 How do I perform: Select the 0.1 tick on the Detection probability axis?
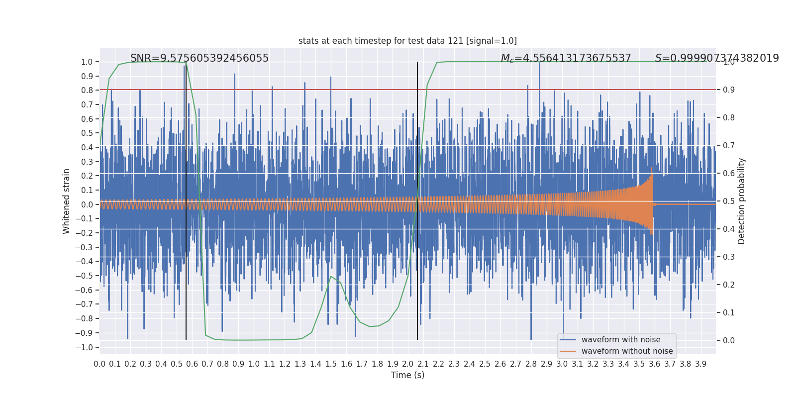(x=729, y=313)
